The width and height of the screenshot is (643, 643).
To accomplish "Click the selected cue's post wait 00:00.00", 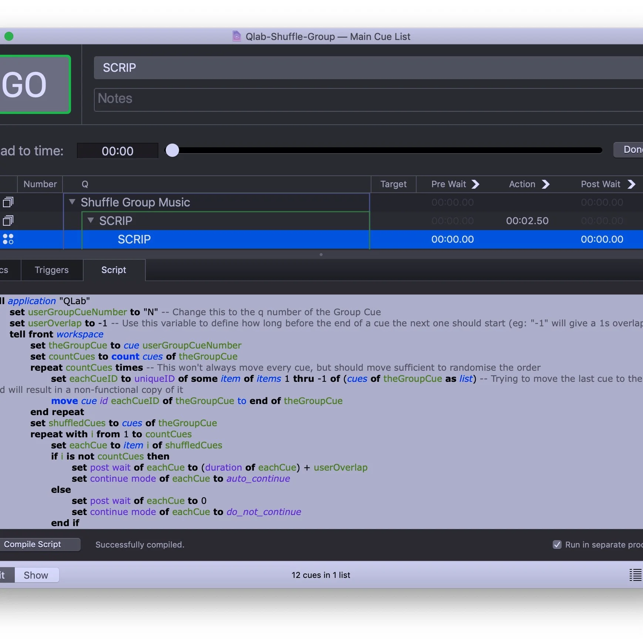I will pos(602,239).
